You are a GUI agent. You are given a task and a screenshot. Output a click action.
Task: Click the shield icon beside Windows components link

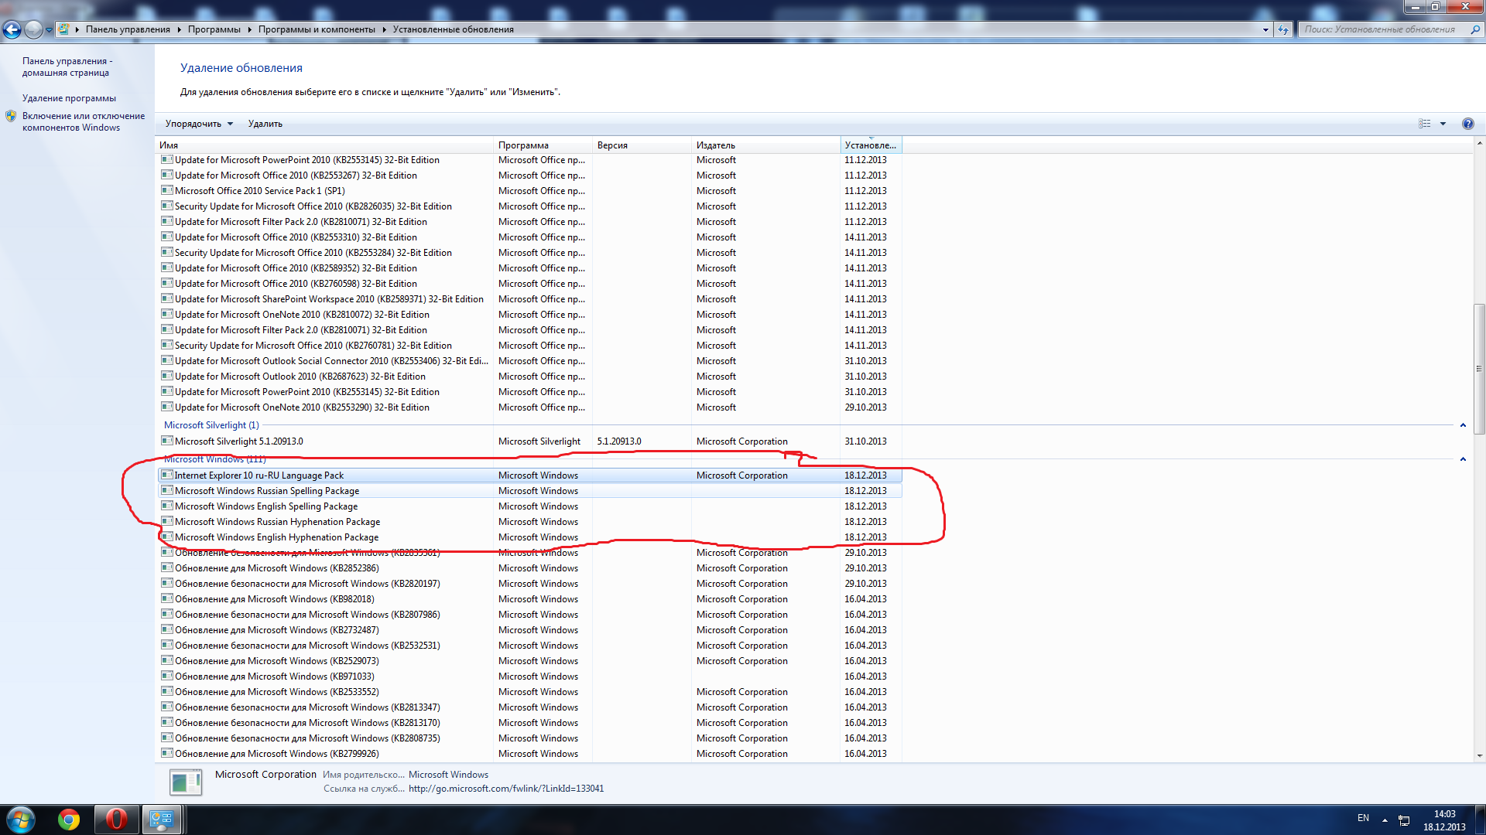click(x=11, y=116)
